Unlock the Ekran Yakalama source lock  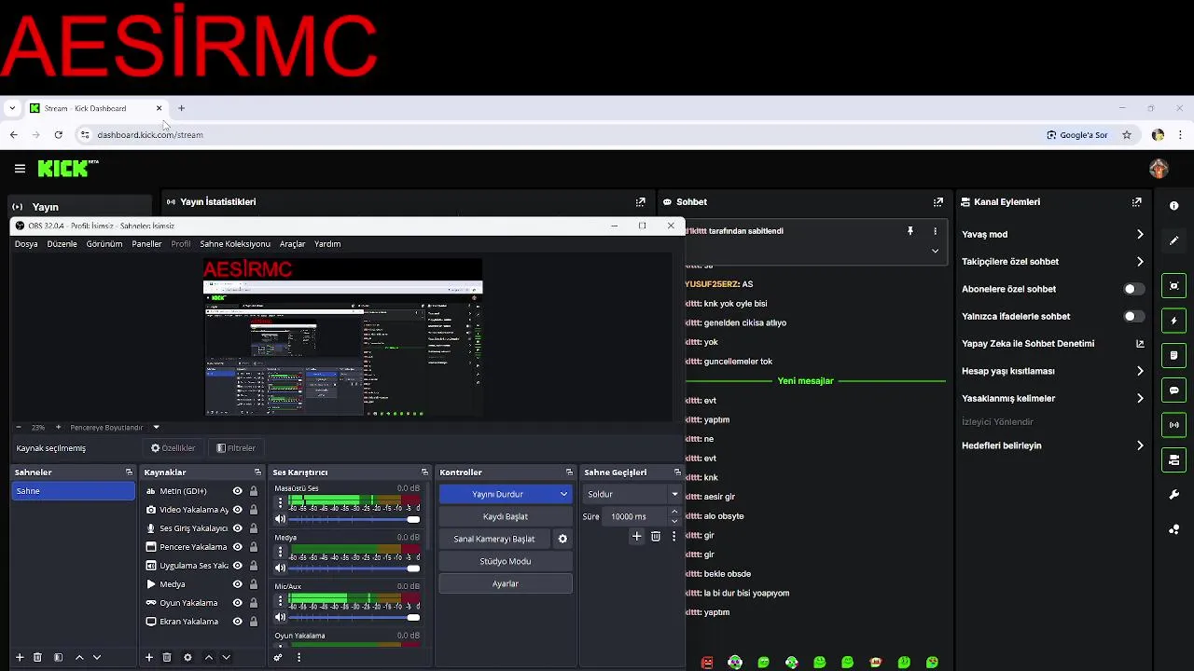click(253, 622)
